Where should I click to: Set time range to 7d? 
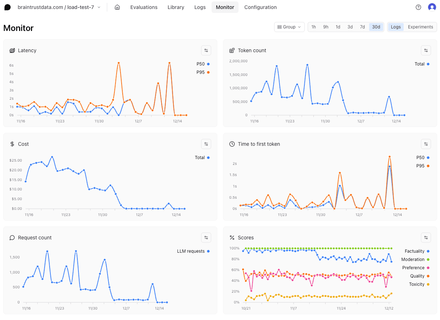click(362, 27)
